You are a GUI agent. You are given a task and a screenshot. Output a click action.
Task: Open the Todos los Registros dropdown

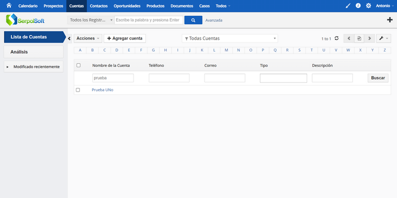tap(91, 20)
